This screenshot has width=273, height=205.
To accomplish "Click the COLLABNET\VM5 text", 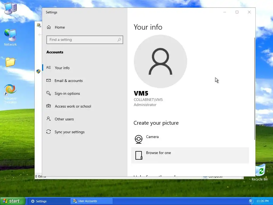I will point(148,100).
